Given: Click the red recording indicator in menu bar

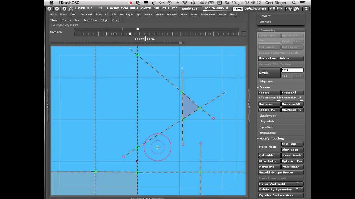Looking at the screenshot, I should 131,3.
